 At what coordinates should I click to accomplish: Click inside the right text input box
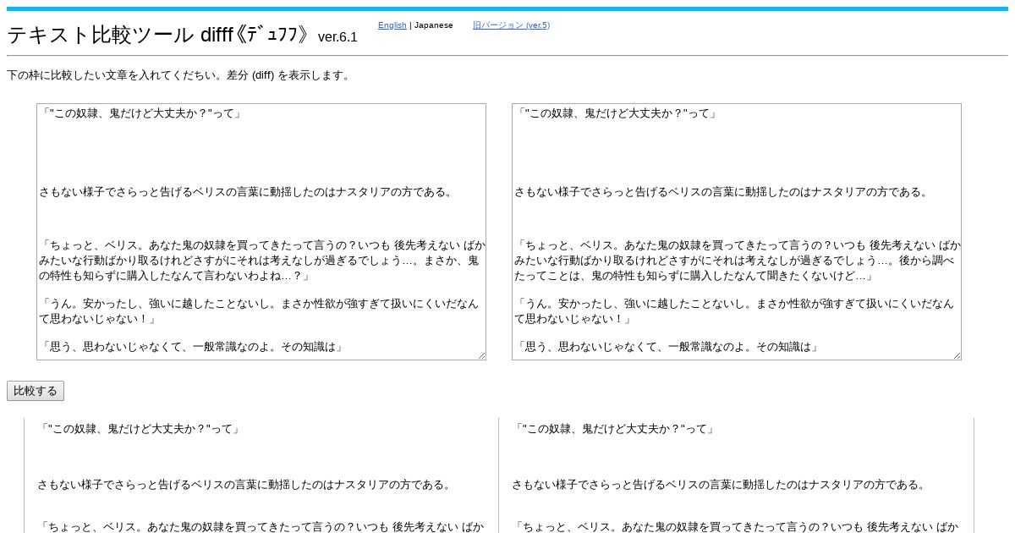[737, 232]
